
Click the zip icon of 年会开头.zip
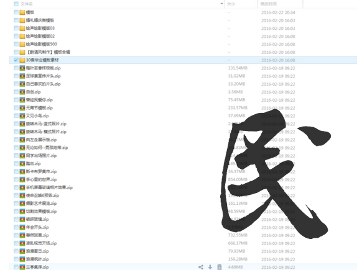(22, 227)
